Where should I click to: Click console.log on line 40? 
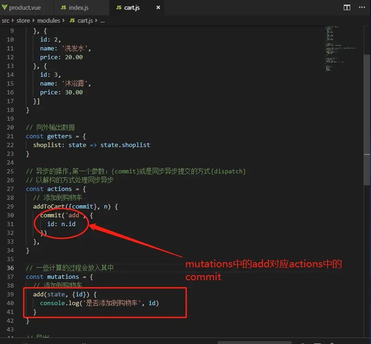(60, 303)
